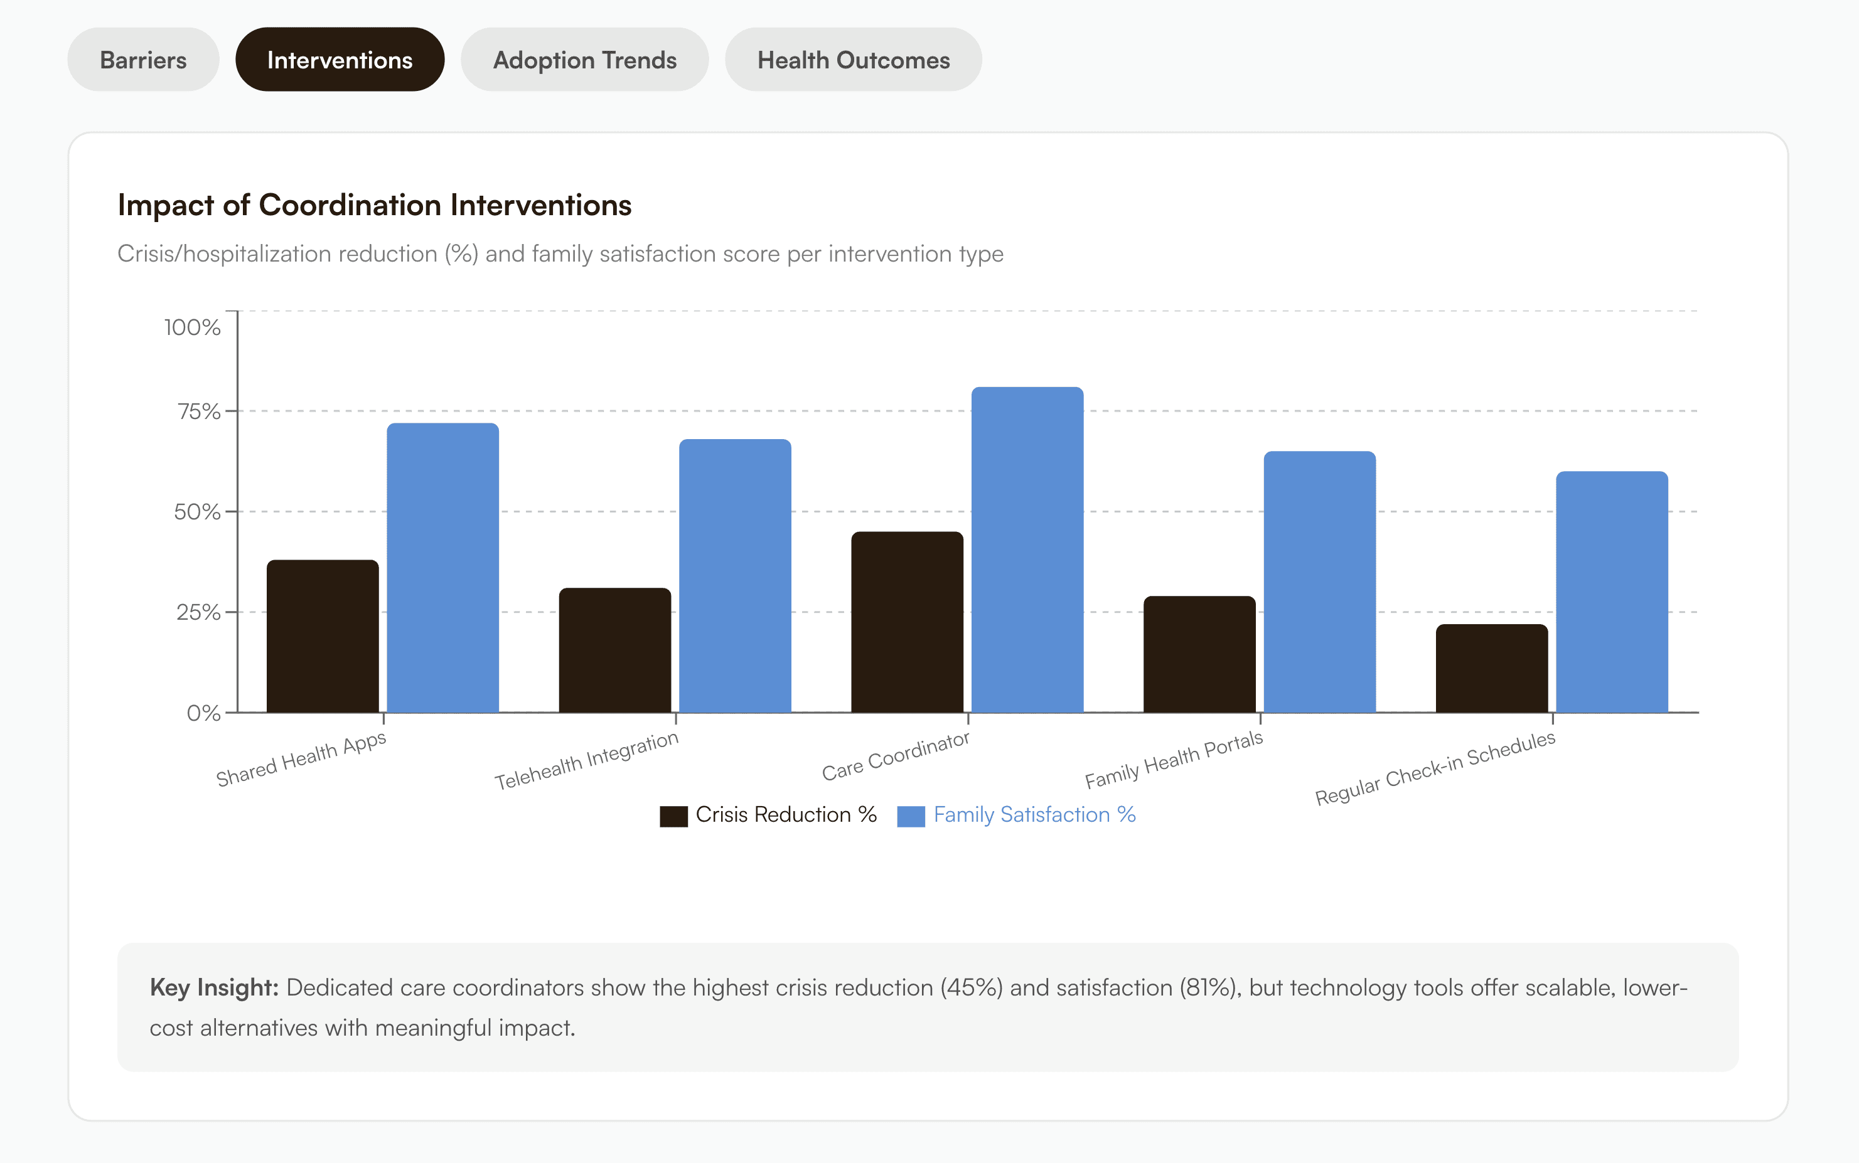Screen dimensions: 1859x1163
Task: Click the blue Family Satisfaction legend swatch
Action: pos(911,816)
